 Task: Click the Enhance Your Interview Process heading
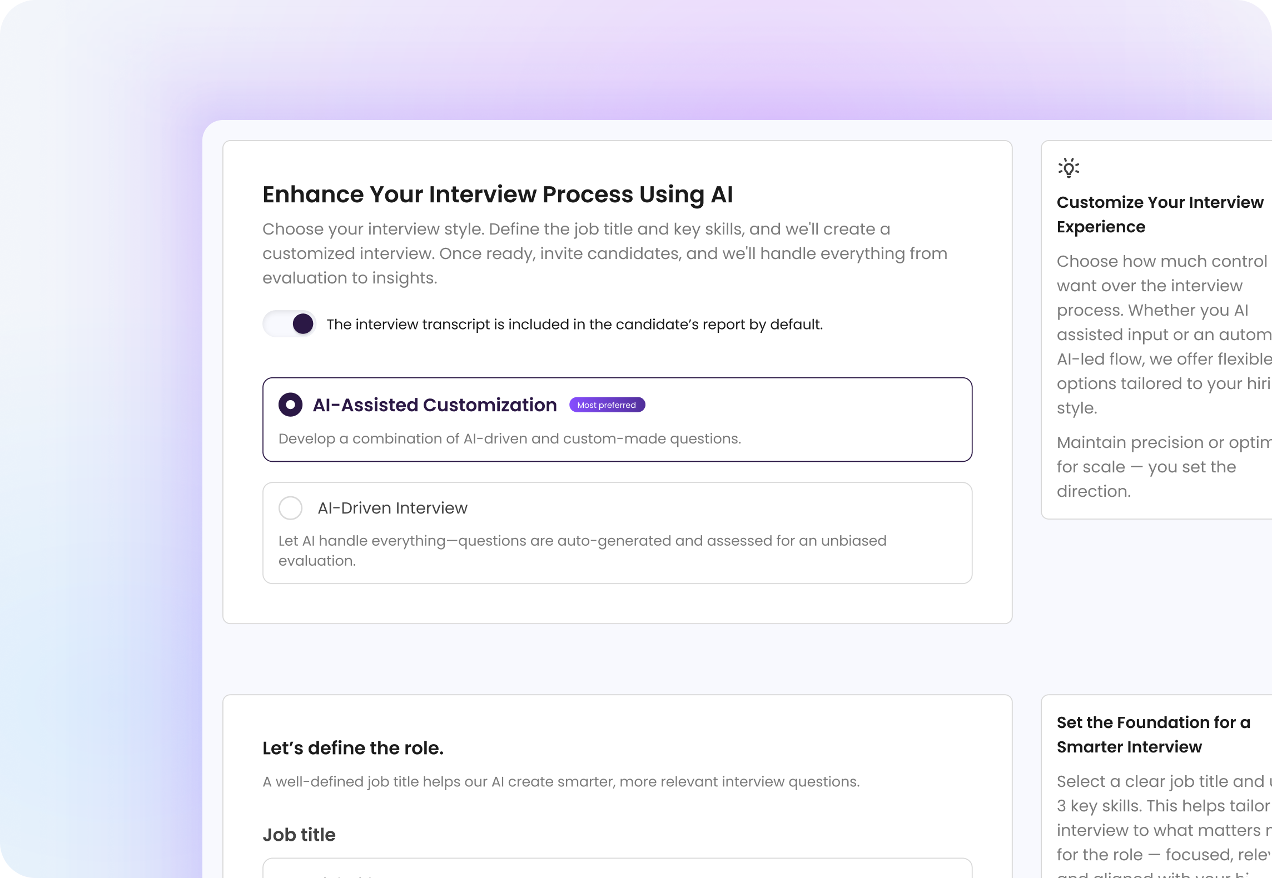(498, 194)
